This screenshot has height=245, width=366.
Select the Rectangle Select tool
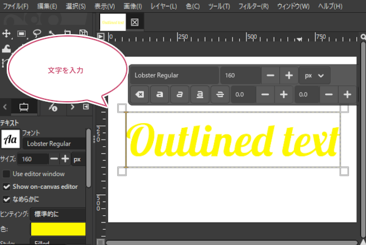click(x=22, y=34)
